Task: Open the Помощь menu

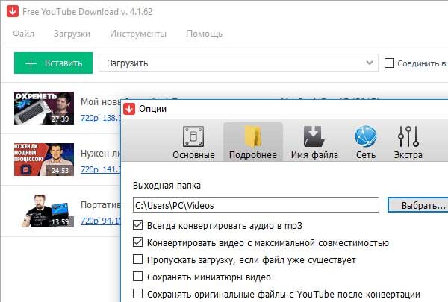Action: click(204, 34)
